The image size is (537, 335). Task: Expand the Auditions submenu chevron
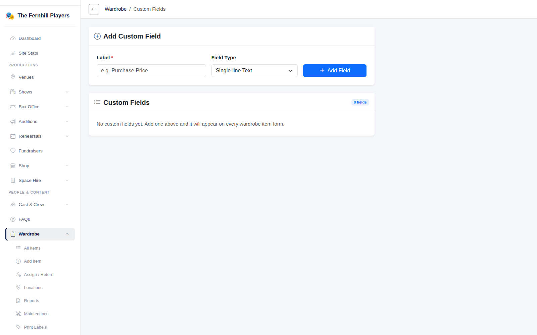(67, 122)
